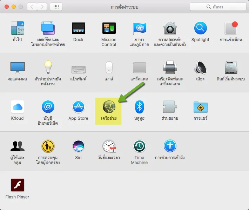
Task: Minimize window with yellow button
Action: (x=14, y=7)
